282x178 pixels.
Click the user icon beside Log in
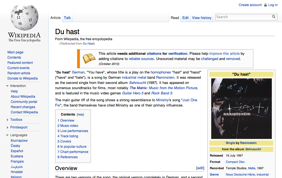[265, 5]
